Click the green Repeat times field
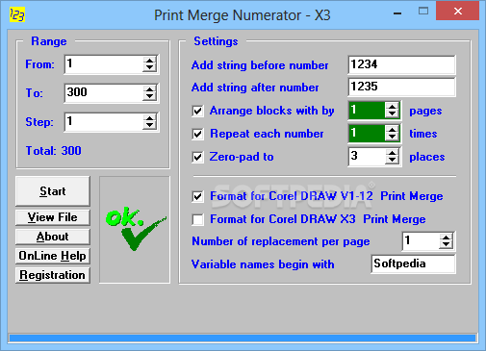 point(367,134)
